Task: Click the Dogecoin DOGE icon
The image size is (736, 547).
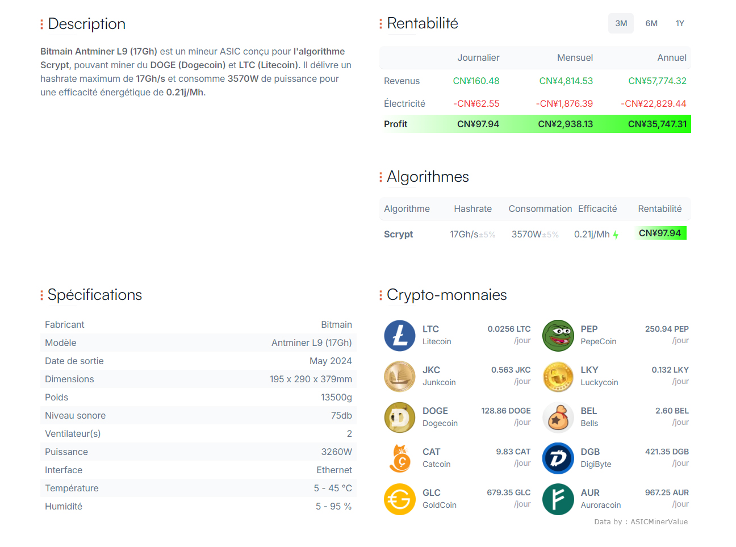Action: [400, 417]
